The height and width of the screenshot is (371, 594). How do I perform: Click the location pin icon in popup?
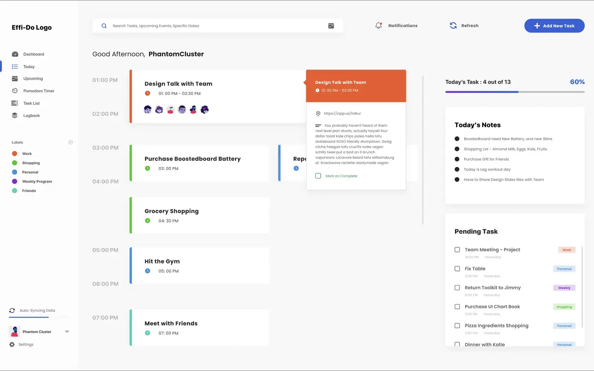coord(318,114)
